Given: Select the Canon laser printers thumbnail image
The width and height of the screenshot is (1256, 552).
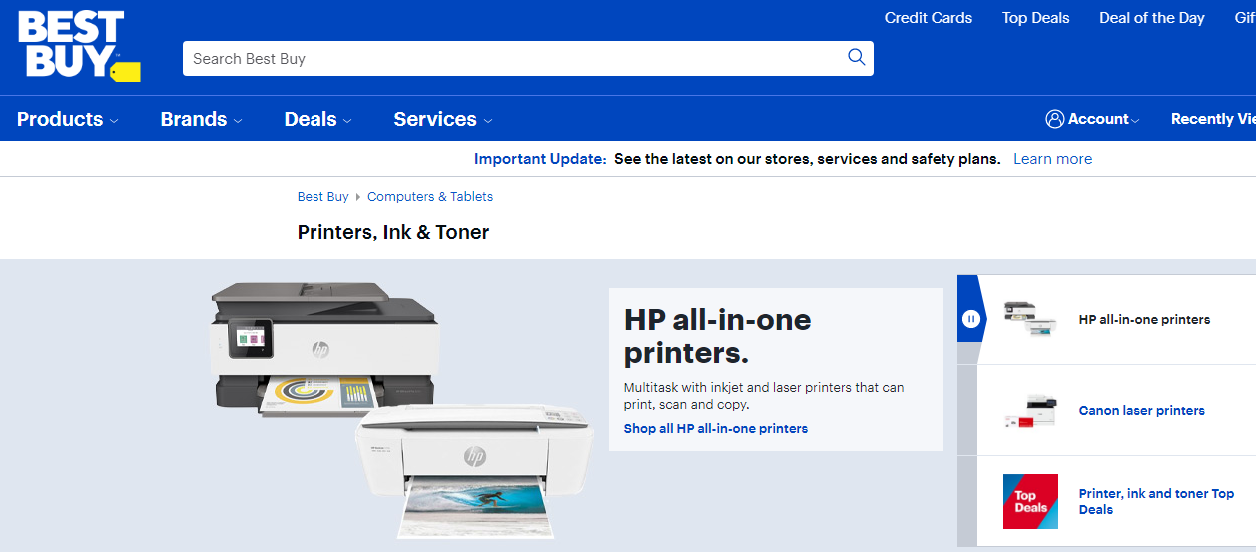Looking at the screenshot, I should (x=1030, y=410).
